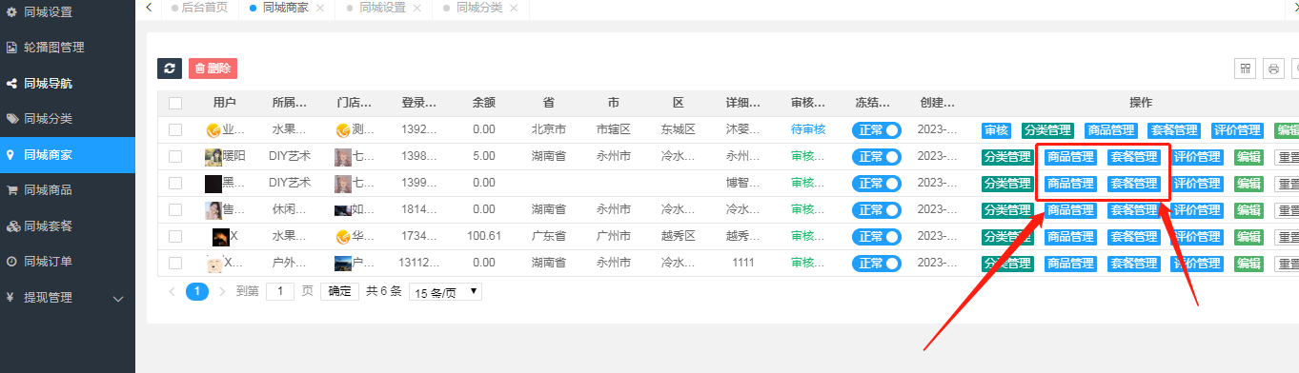Click the store logo in the 广东省 row
The width and height of the screenshot is (1299, 373).
pos(343,237)
